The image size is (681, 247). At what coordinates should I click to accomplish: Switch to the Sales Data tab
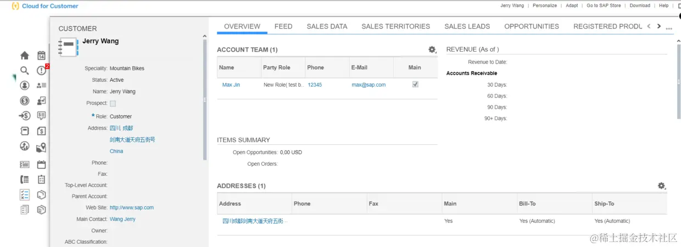[x=327, y=26]
